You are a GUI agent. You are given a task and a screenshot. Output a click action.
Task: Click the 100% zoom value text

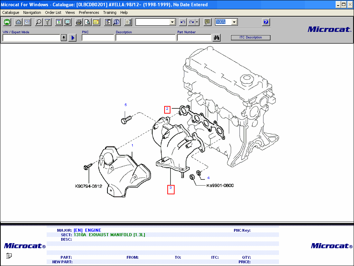click(x=221, y=22)
